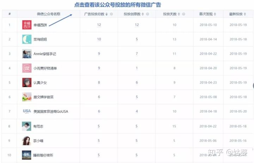Viewport: 254px width, 163px height.
Task: Click 认真少女 creative count 6
Action: (137, 82)
